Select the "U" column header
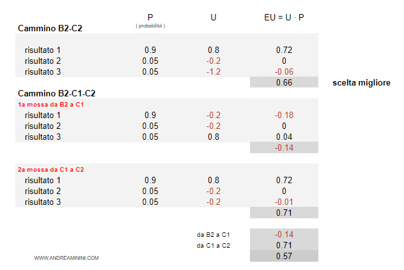 point(214,17)
